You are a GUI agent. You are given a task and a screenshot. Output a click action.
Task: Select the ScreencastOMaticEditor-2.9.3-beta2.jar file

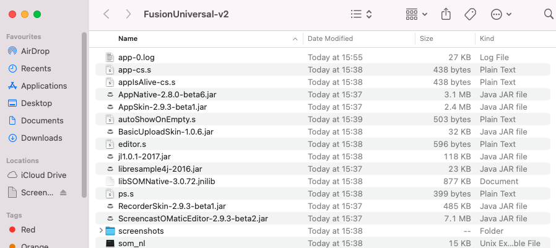tap(193, 218)
